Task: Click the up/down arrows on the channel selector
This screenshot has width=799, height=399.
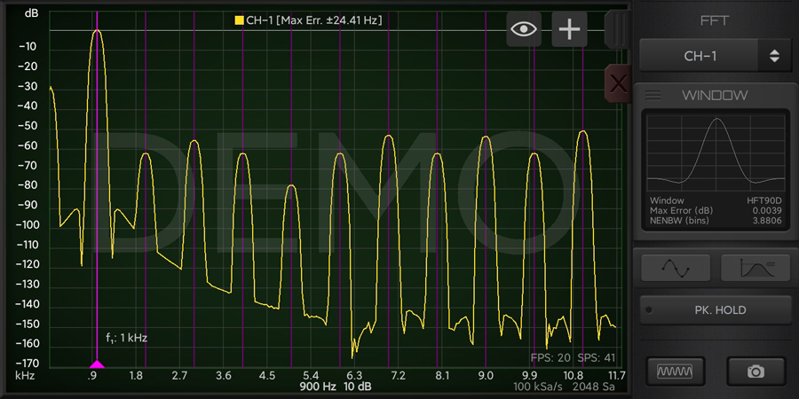Action: (774, 56)
